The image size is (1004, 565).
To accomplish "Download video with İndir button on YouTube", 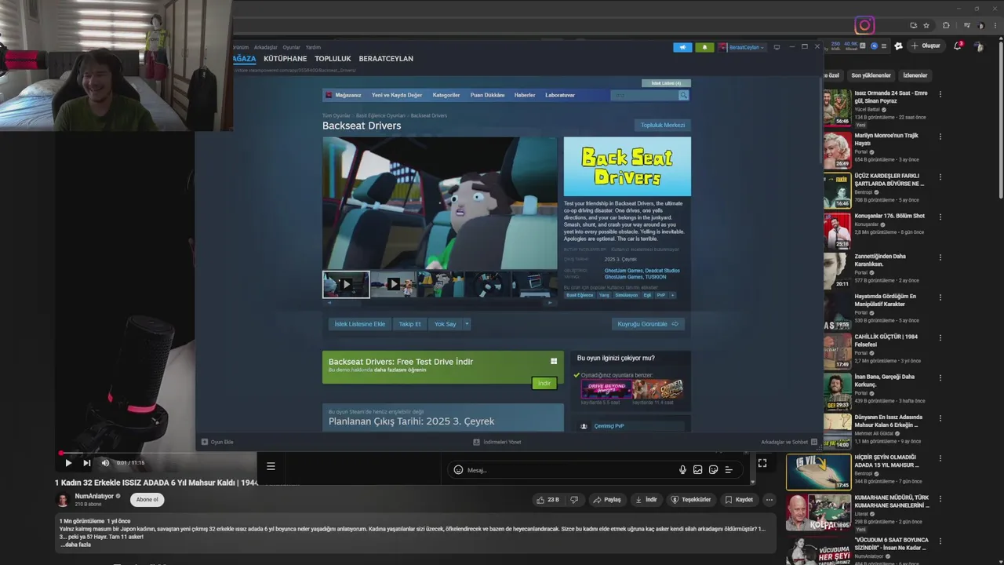I will (x=646, y=500).
